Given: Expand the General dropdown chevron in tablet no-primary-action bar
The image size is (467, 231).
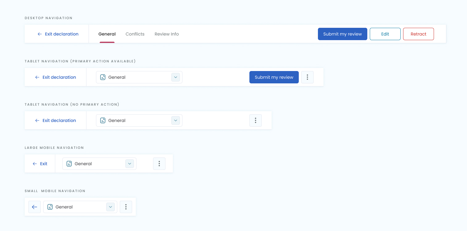Looking at the screenshot, I should tap(176, 120).
